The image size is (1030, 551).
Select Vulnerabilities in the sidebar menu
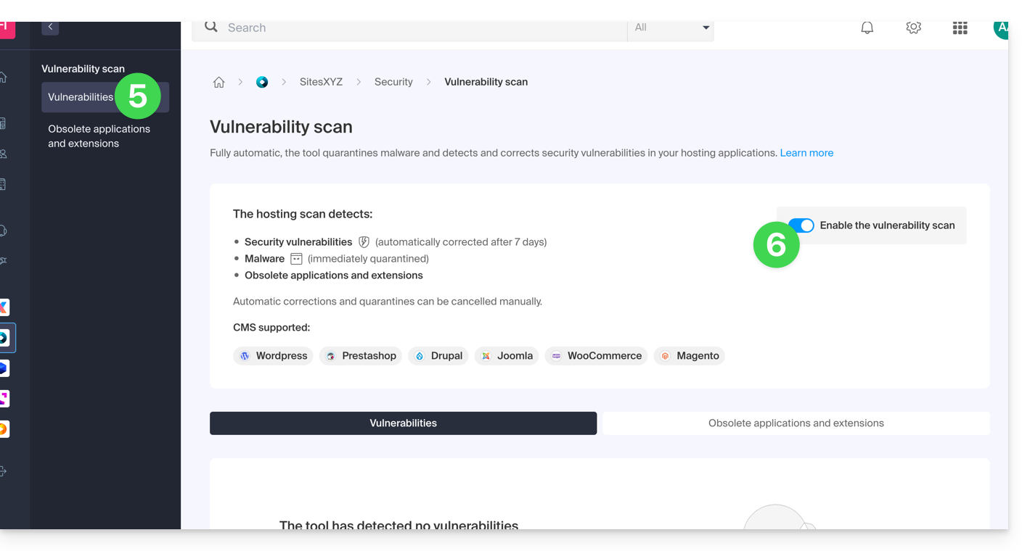(x=81, y=97)
